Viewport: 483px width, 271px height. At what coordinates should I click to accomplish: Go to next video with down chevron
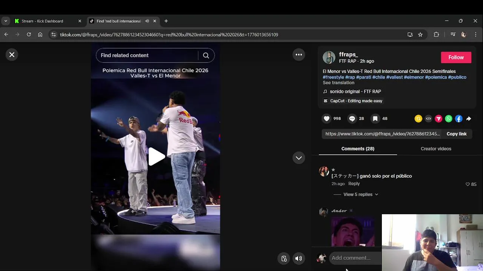point(298,158)
